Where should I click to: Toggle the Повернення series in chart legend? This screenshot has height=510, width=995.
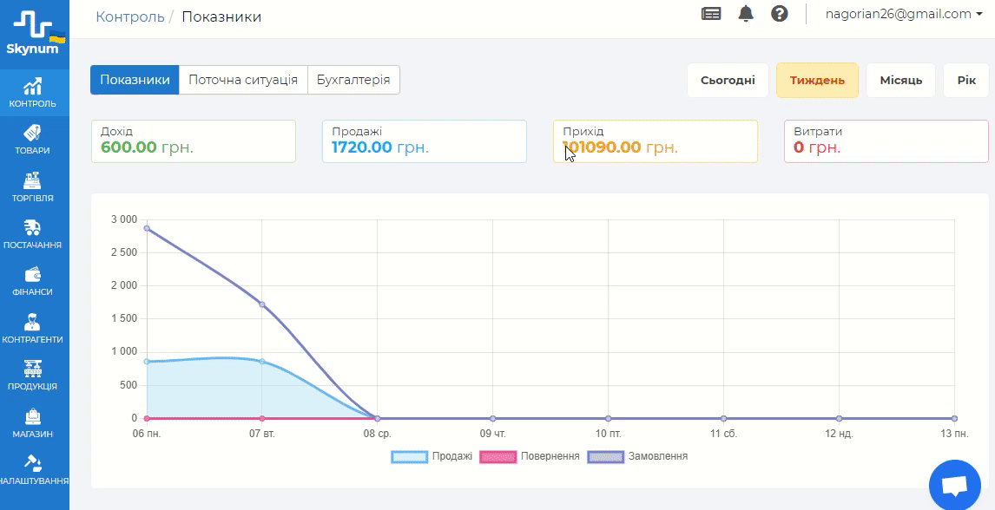point(530,456)
